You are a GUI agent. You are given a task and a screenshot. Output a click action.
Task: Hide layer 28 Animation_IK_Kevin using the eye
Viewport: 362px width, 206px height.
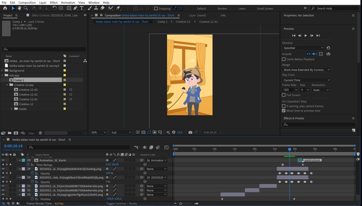[3, 160]
